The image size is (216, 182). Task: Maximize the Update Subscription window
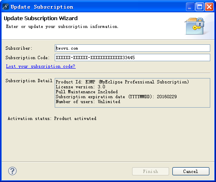point(200,7)
